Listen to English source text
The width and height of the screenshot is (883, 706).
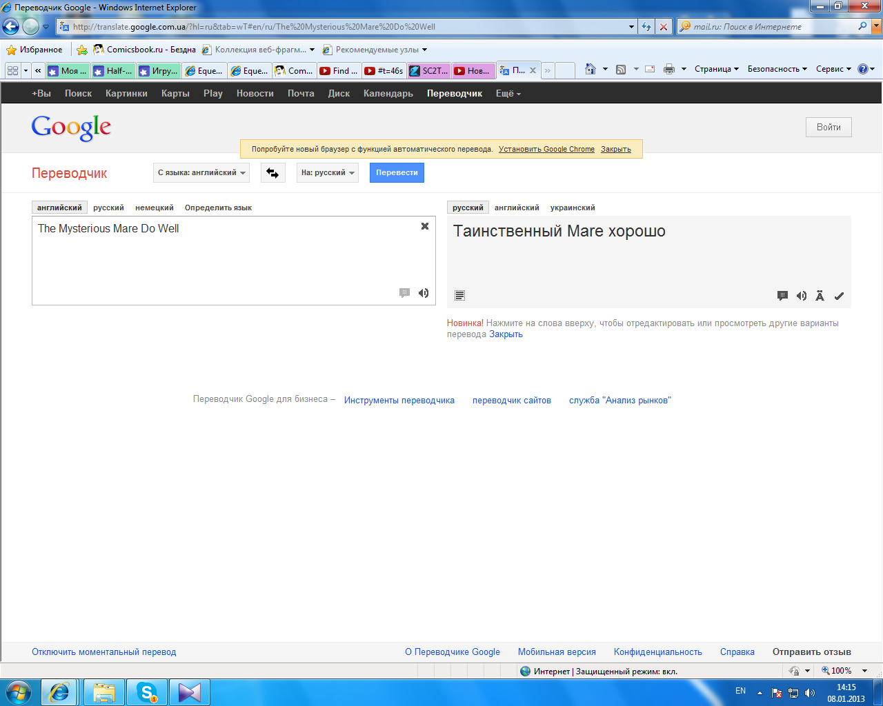tap(424, 293)
